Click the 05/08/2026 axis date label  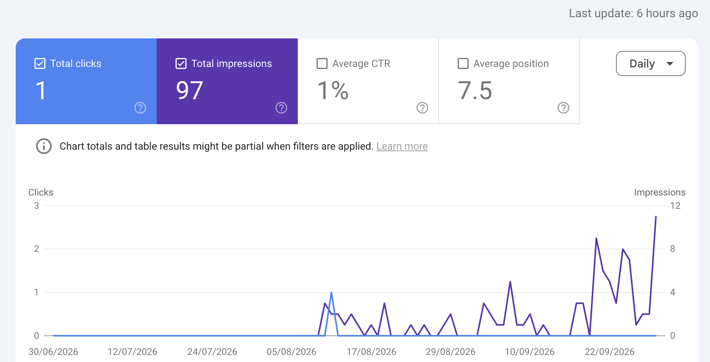pyautogui.click(x=292, y=352)
